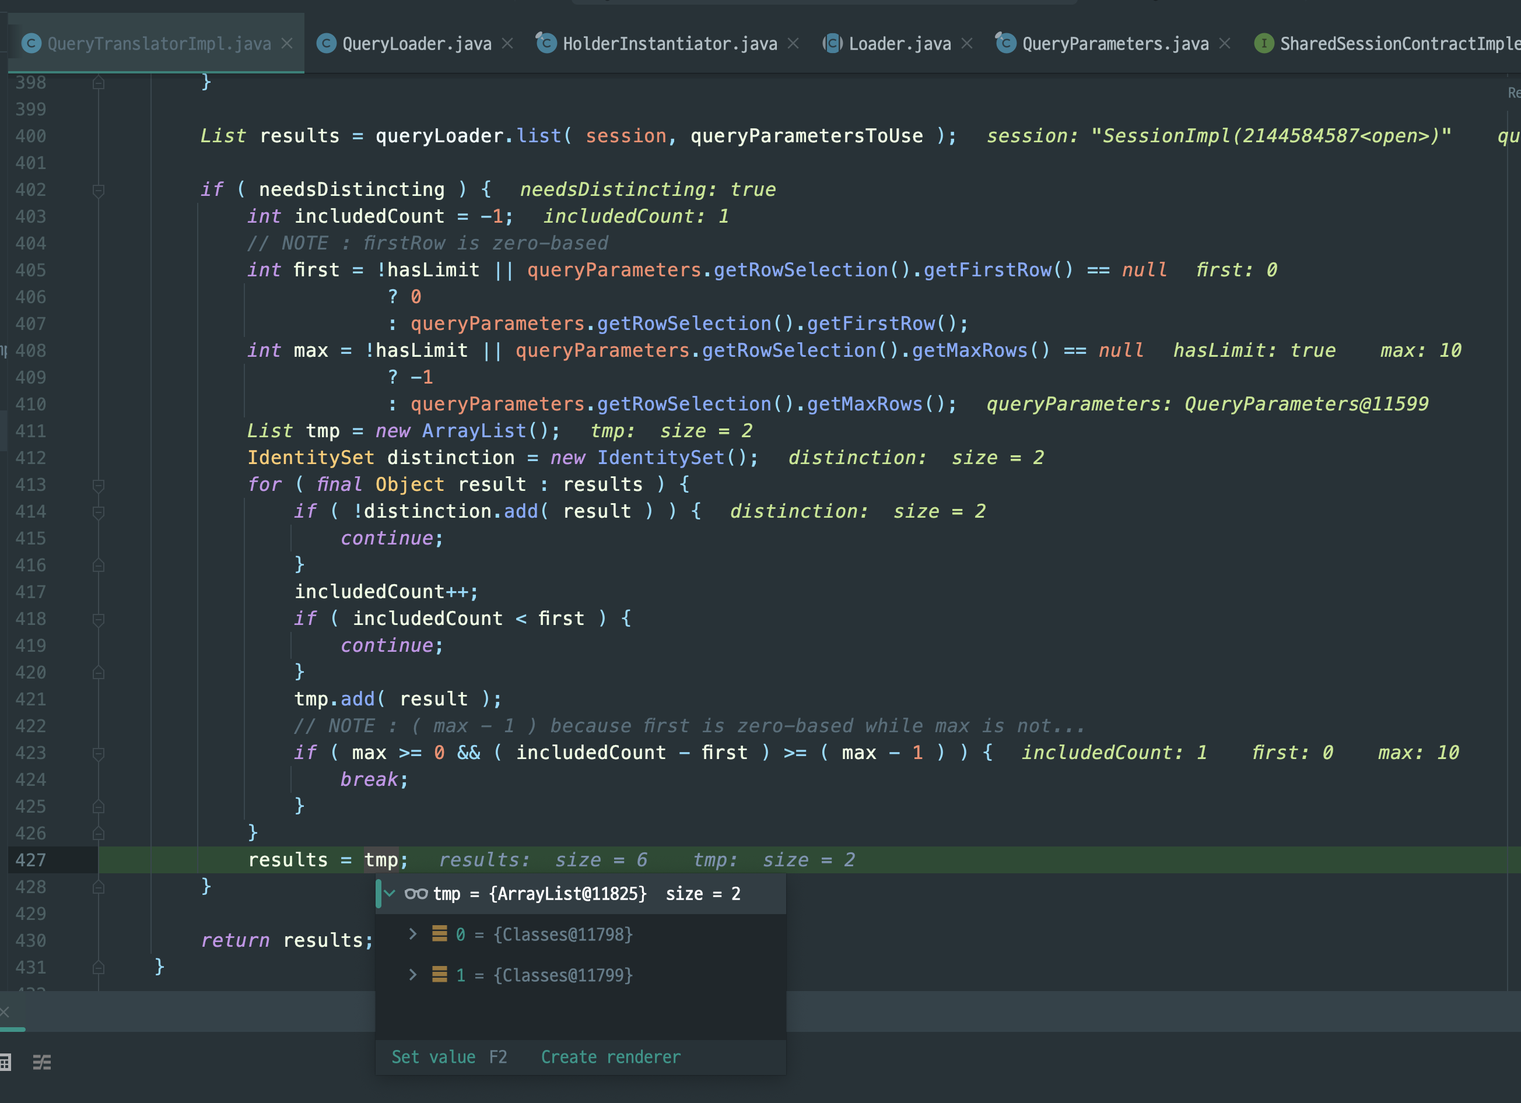Click SharedSessionContractImplementor interface icon

pos(1263,44)
